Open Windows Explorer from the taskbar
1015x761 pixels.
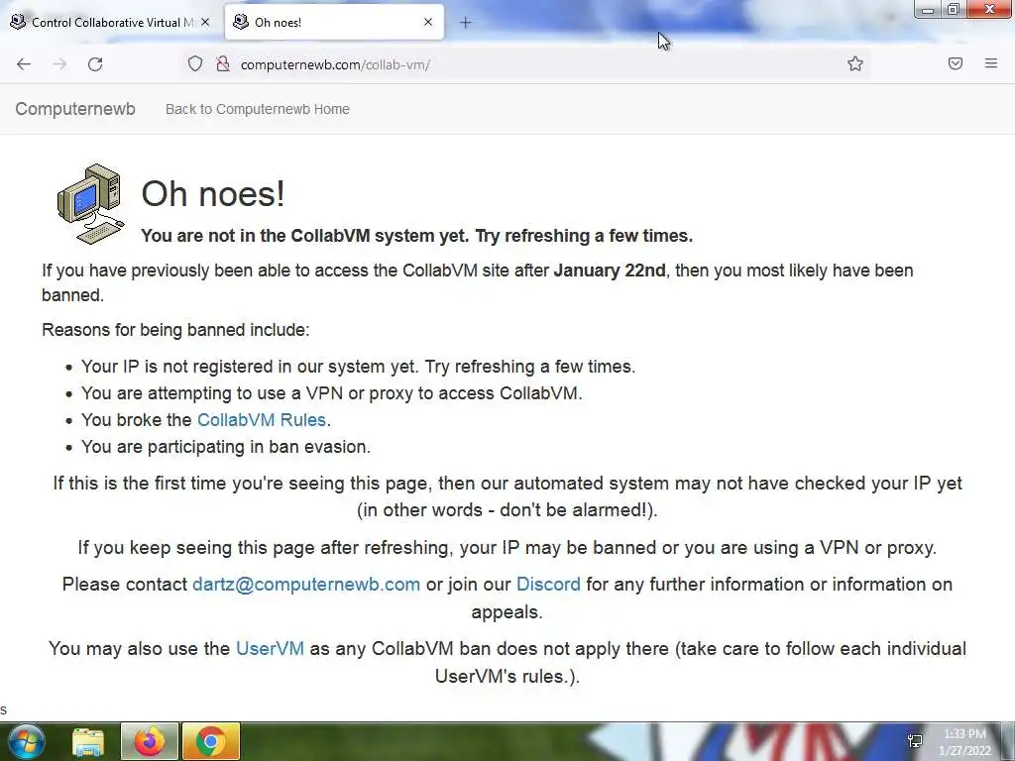tap(88, 742)
